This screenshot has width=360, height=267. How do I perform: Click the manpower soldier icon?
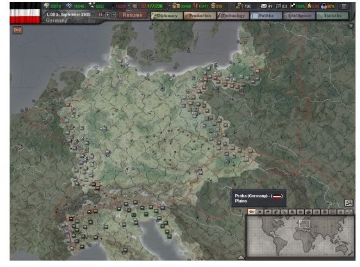[x=239, y=6]
